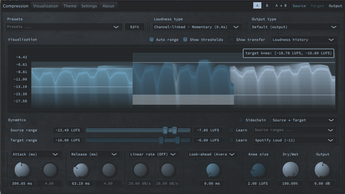Click the Output gain knob
Screen dimensions: 345x194
322,170
